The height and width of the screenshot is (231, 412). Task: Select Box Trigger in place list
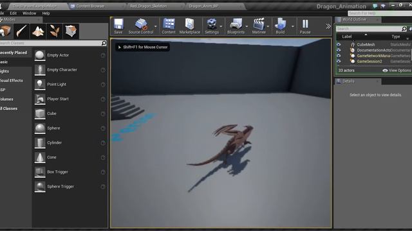point(70,172)
